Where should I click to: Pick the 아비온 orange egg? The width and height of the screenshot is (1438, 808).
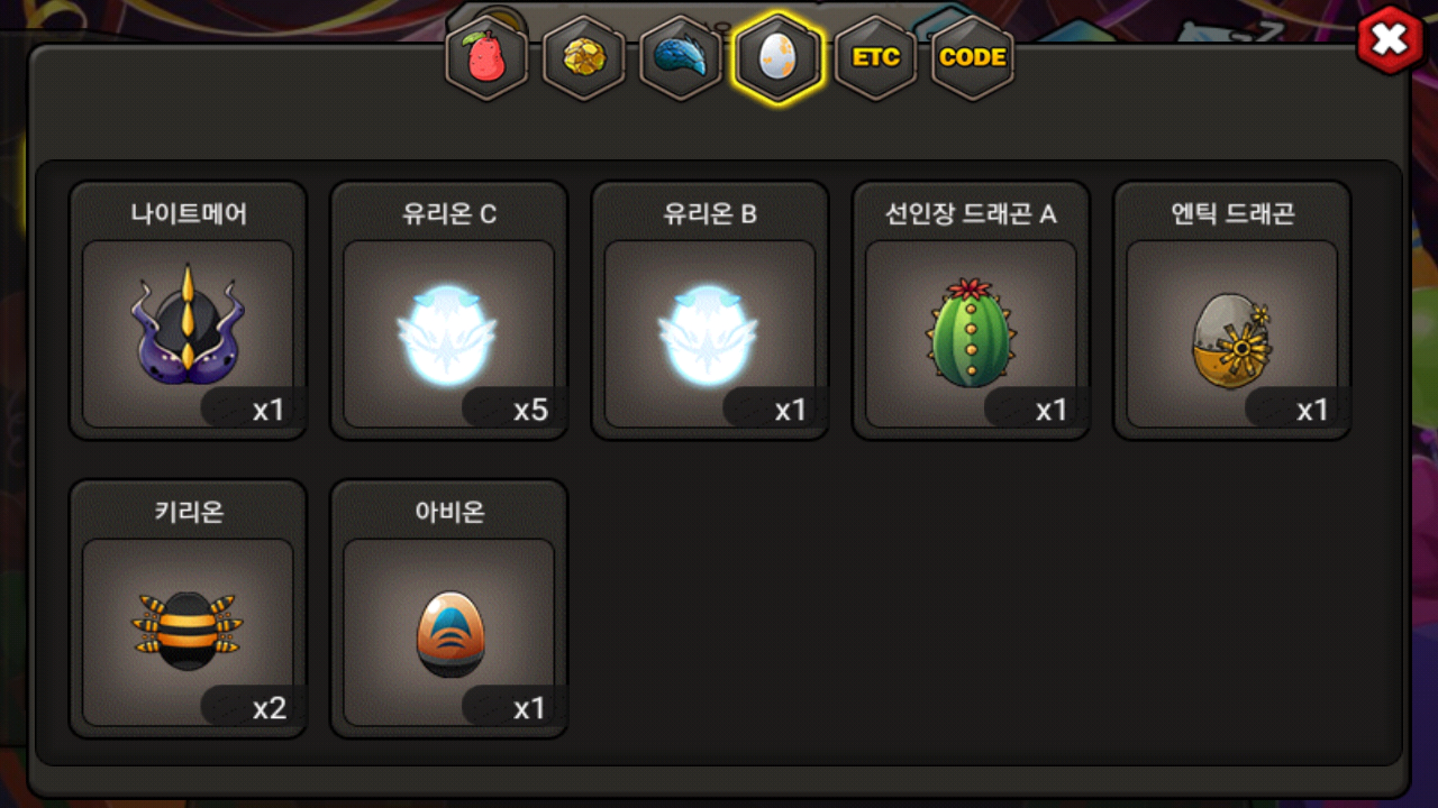click(x=449, y=634)
